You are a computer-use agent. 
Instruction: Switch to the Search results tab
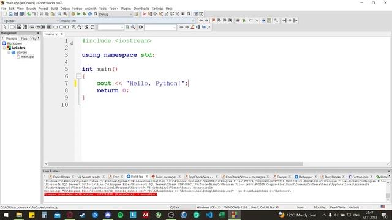[91, 177]
